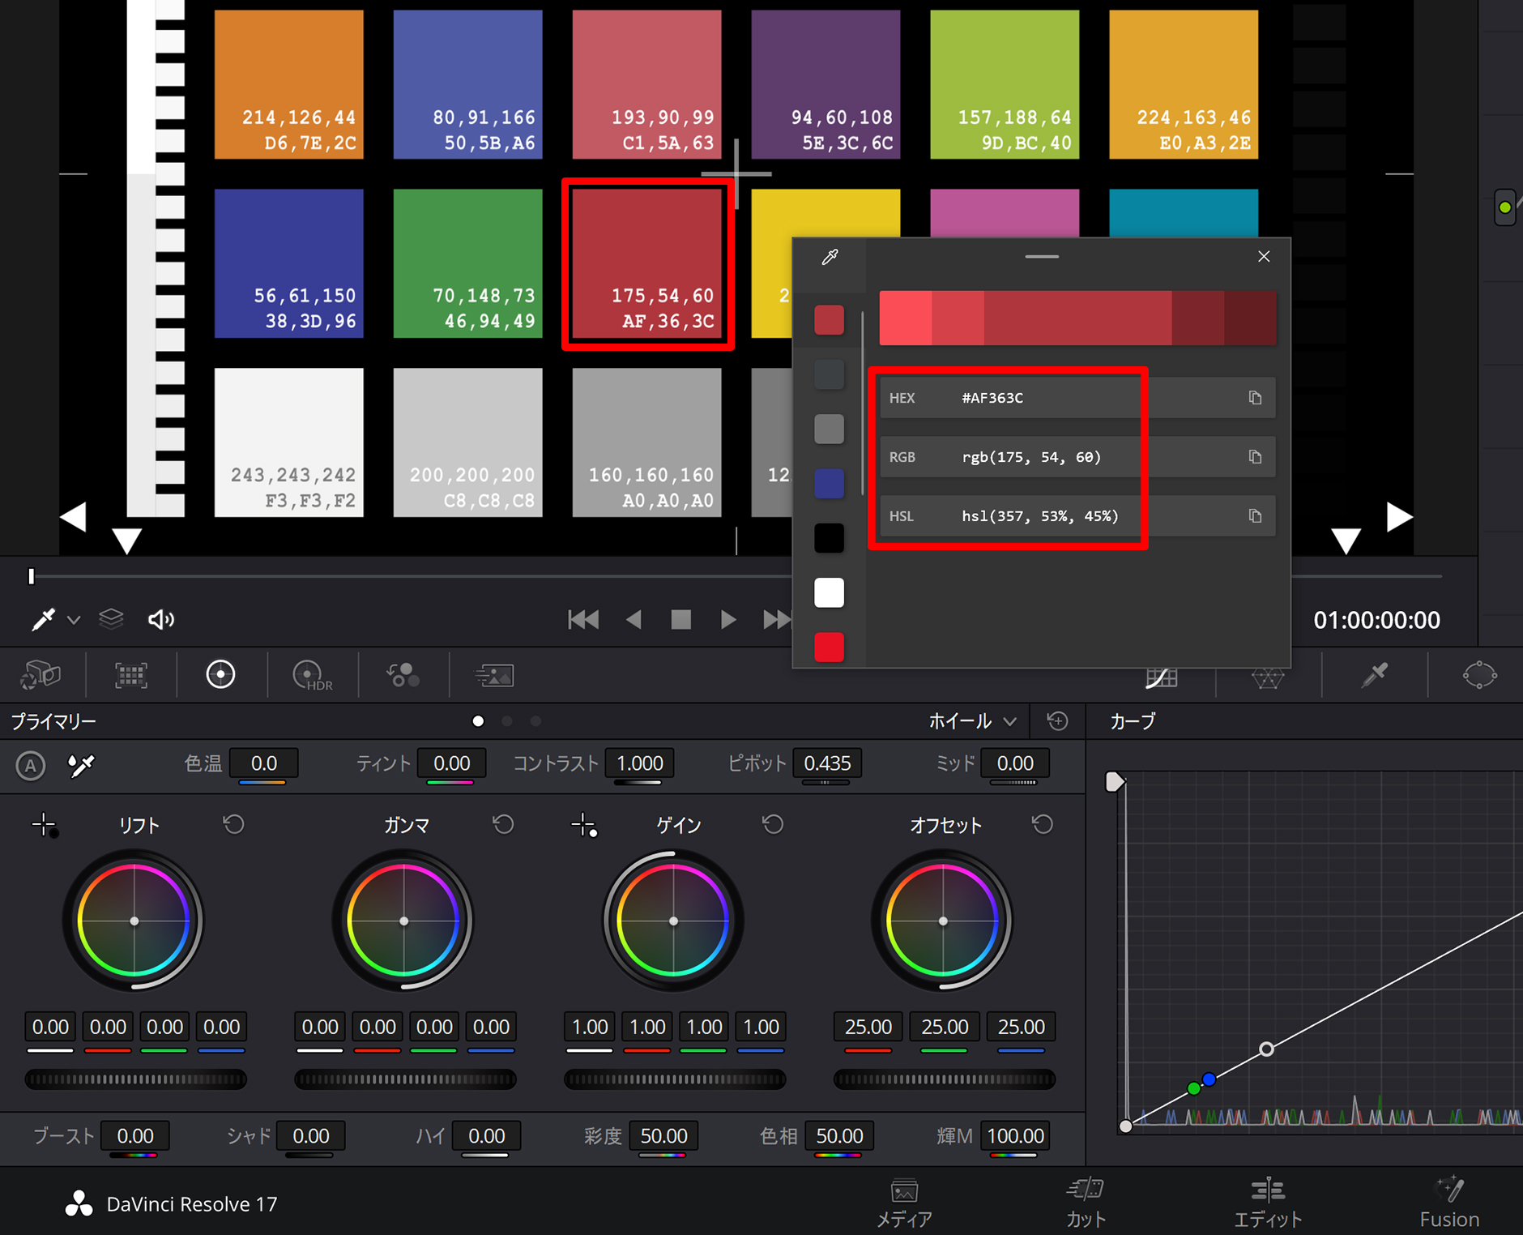Expand the viewer eyedropper mode dropdown
Image resolution: width=1523 pixels, height=1235 pixels.
pos(74,621)
